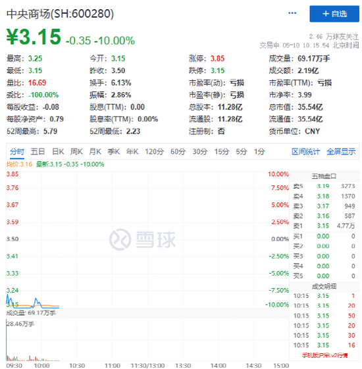Open the 区间统计 link
The image size is (362, 369).
305,151
